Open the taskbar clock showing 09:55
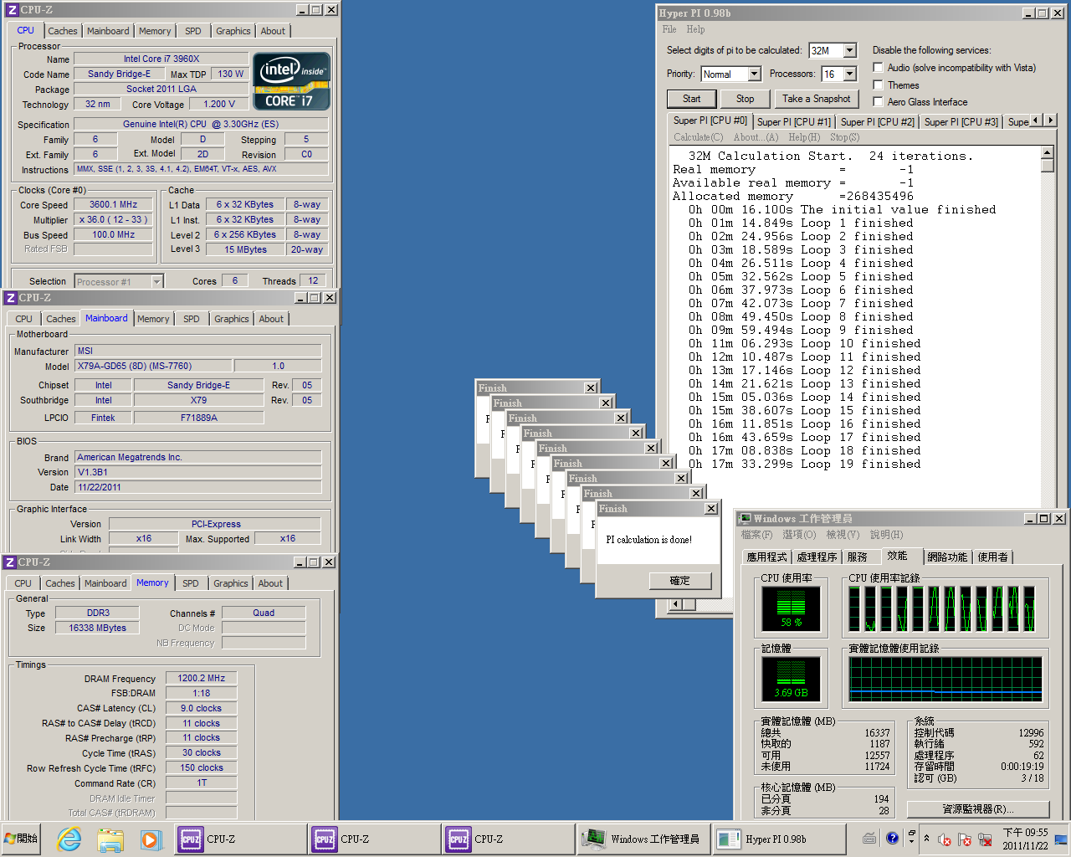Image resolution: width=1071 pixels, height=857 pixels. [1025, 839]
